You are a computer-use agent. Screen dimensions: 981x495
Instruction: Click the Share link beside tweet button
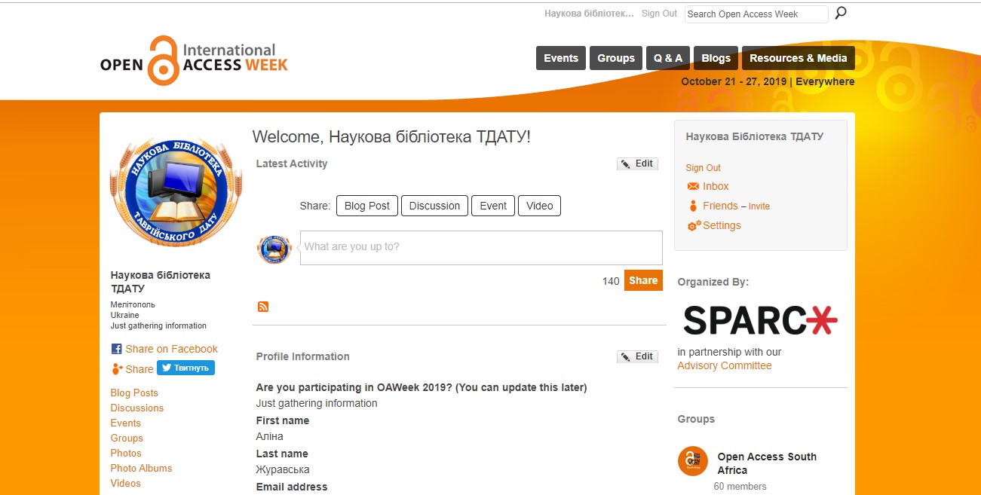139,369
